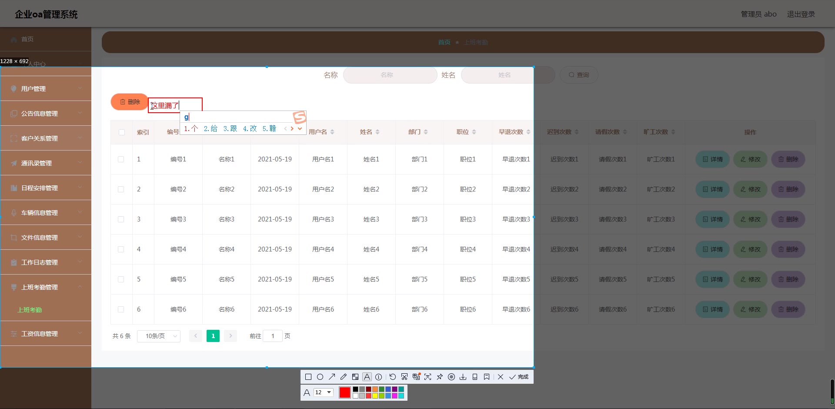Tick the checkbox for row 编号4
Viewport: 835px width, 409px height.
tap(121, 249)
